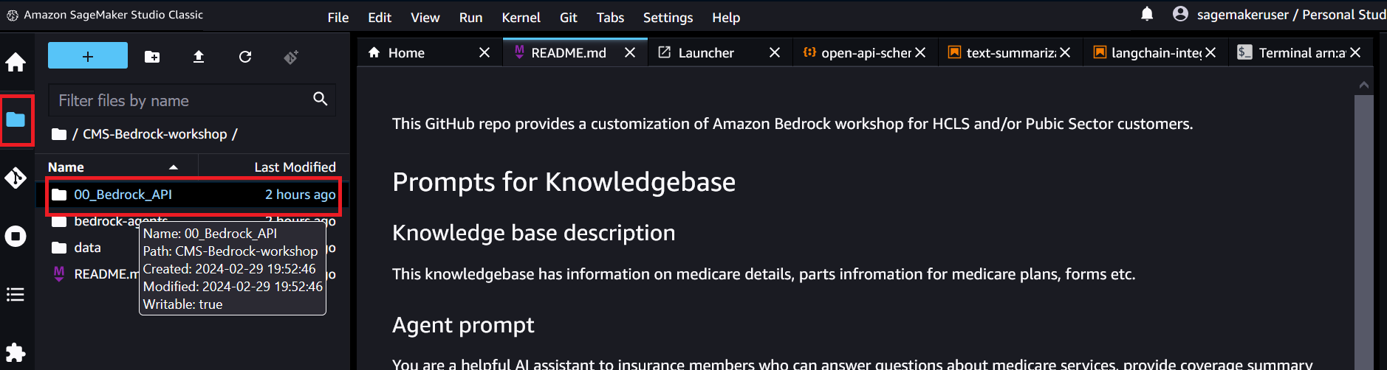Click the Agent prompt heading
This screenshot has height=370, width=1387.
click(463, 325)
